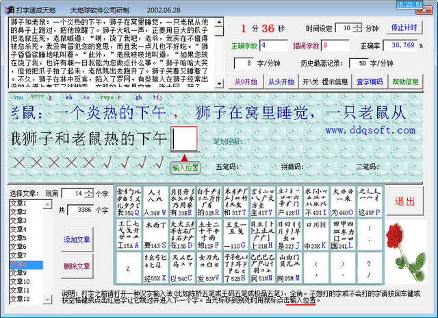The width and height of the screenshot is (438, 318).
Task: Click the Z key tile
Action: [x=129, y=267]
